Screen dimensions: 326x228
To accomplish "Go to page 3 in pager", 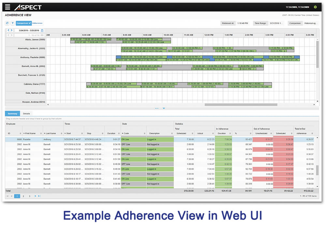I will [x=30, y=196].
